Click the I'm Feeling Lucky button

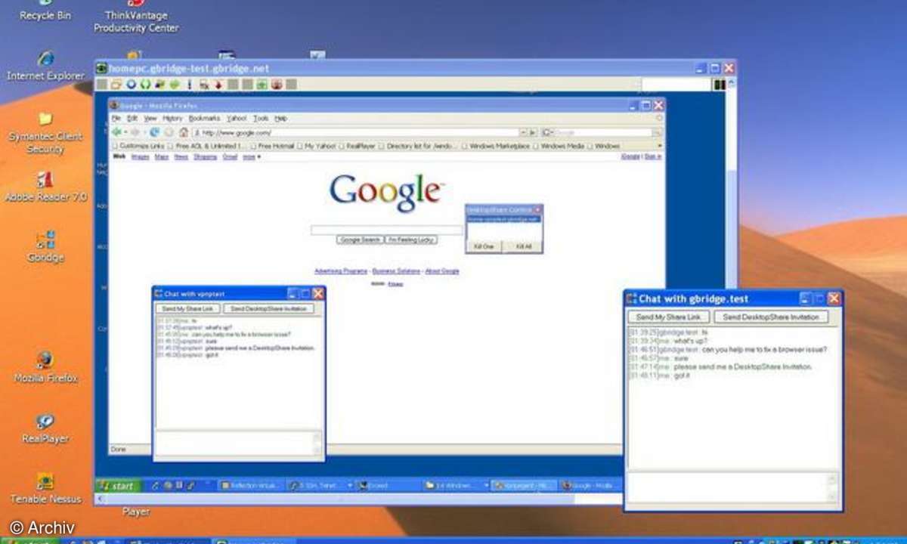412,240
